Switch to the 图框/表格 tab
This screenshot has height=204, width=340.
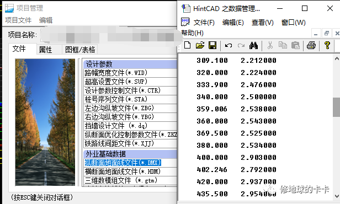tap(80, 50)
